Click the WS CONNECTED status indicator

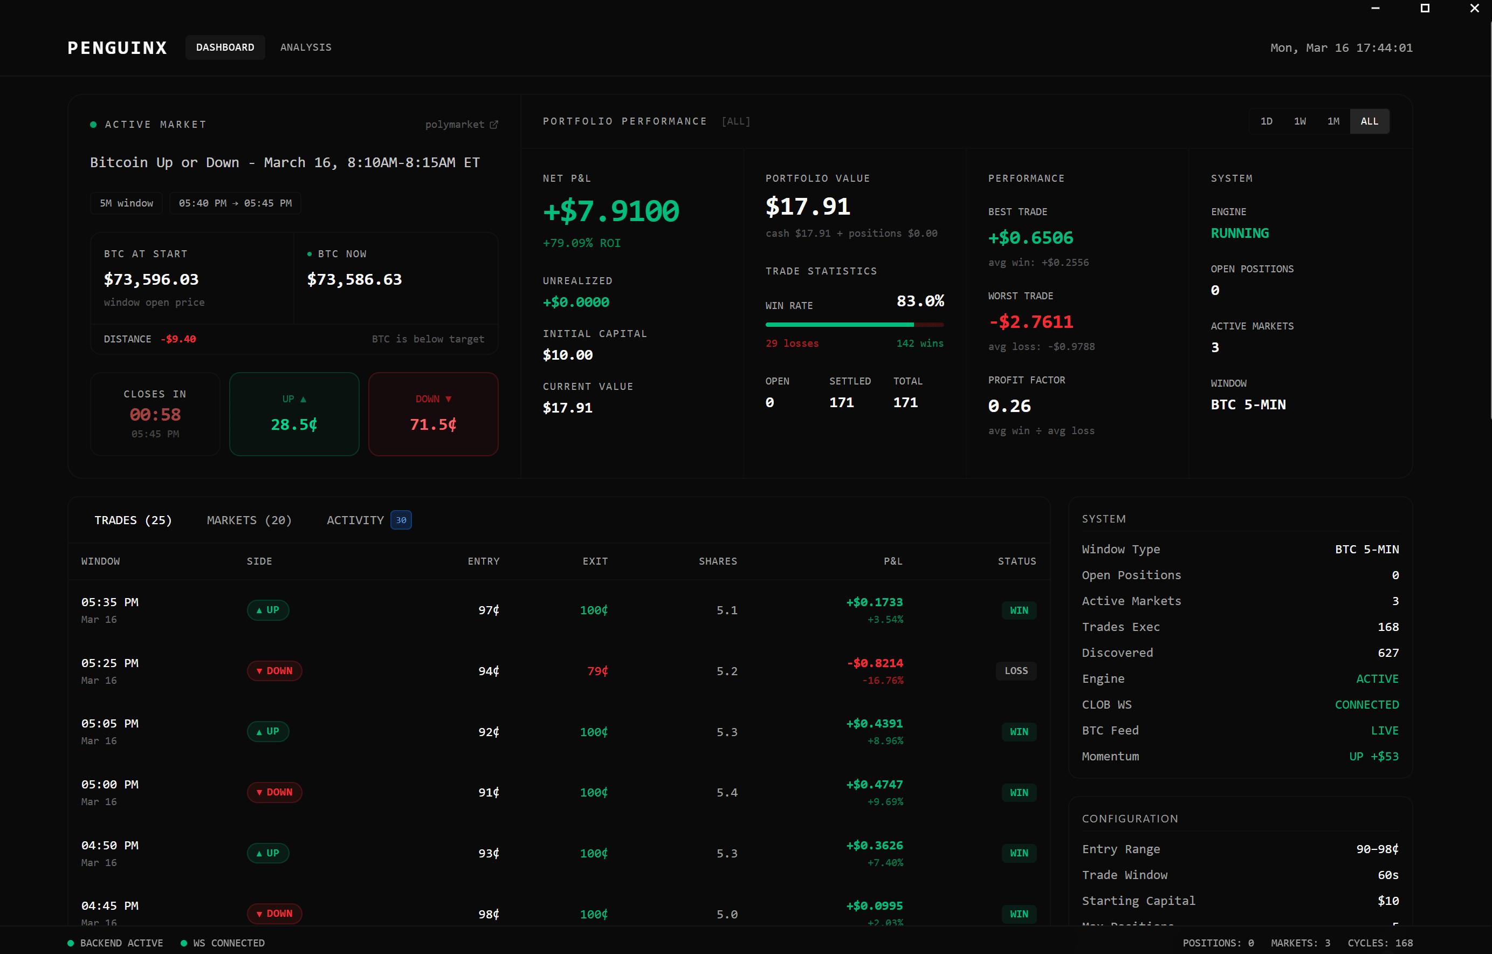pos(223,943)
